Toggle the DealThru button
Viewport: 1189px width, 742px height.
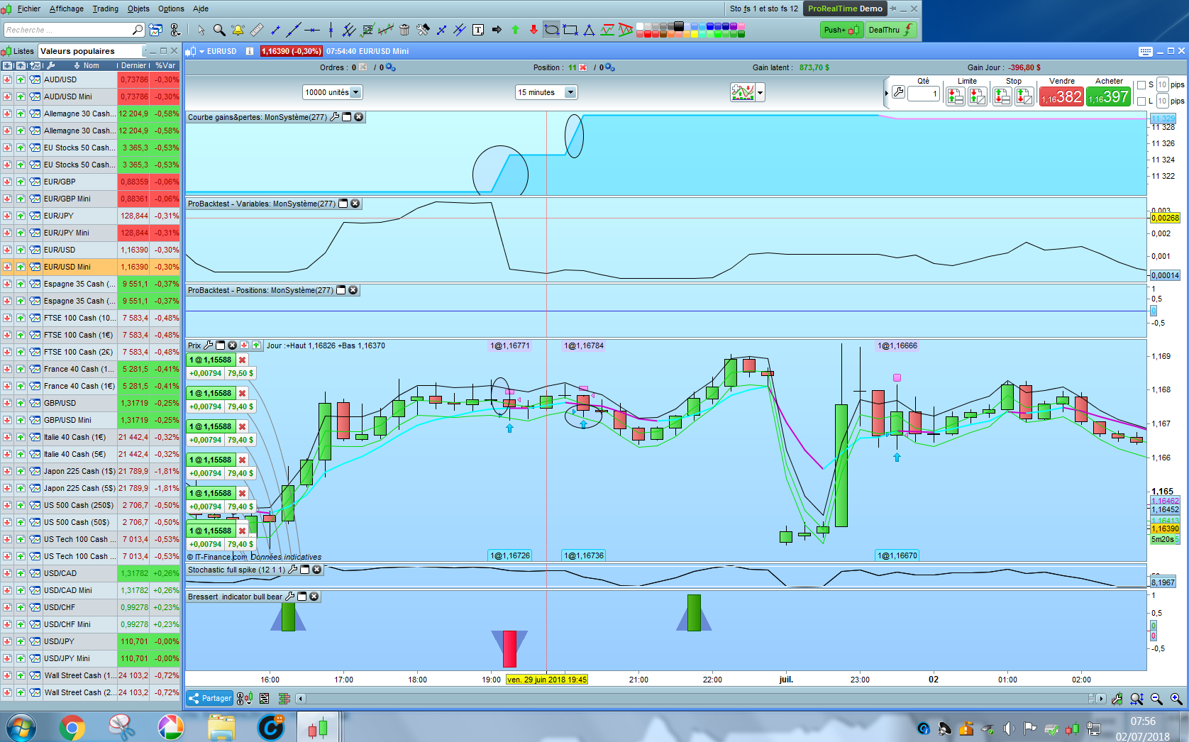pos(891,30)
